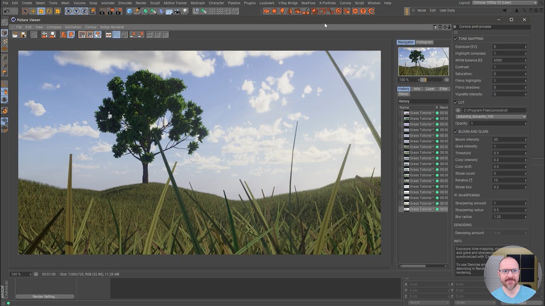Click the save image icon in Picture Viewer
Viewport: 545px width, 306px height.
click(23, 34)
